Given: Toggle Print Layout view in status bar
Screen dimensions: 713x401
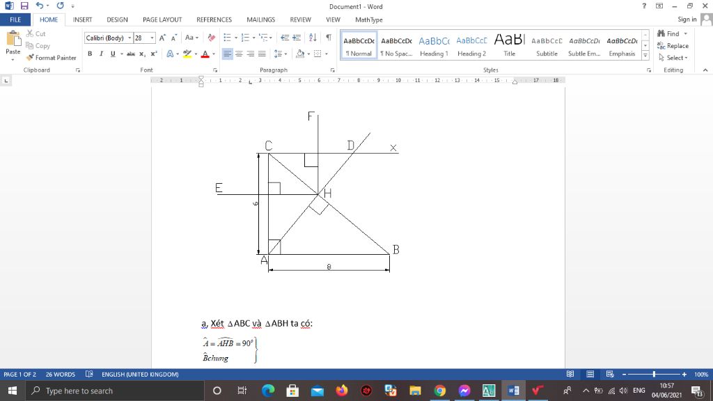Looking at the screenshot, I should click(x=590, y=374).
